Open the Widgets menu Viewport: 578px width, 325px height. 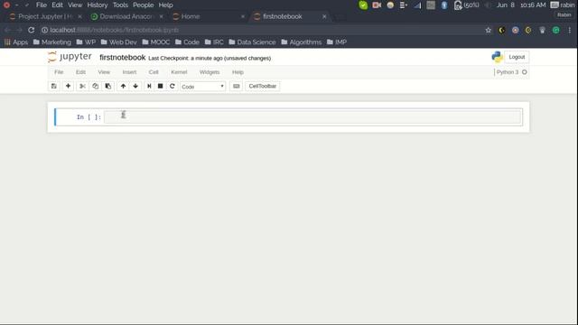(210, 72)
